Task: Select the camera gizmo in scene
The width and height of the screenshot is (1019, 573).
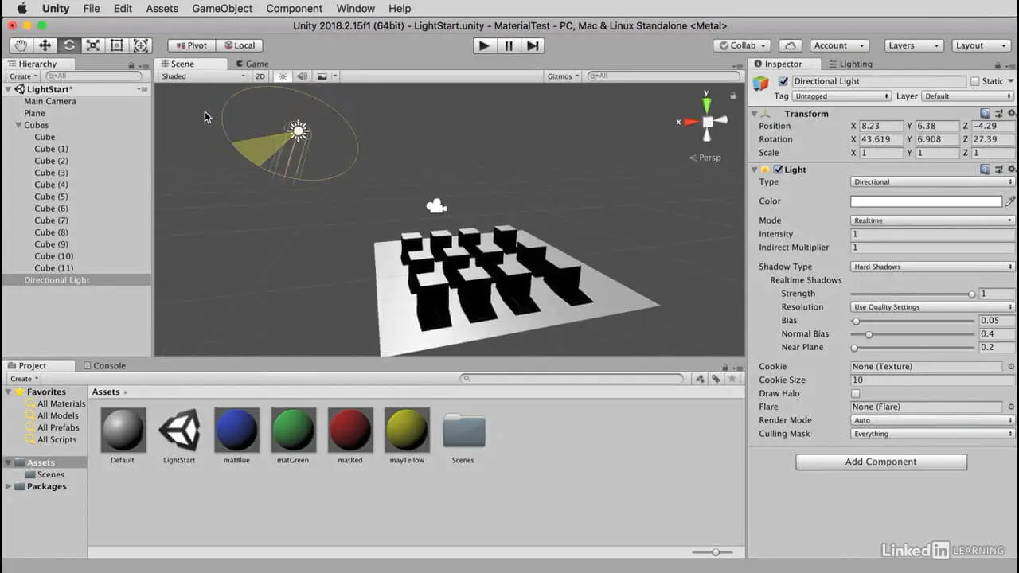Action: [x=435, y=206]
